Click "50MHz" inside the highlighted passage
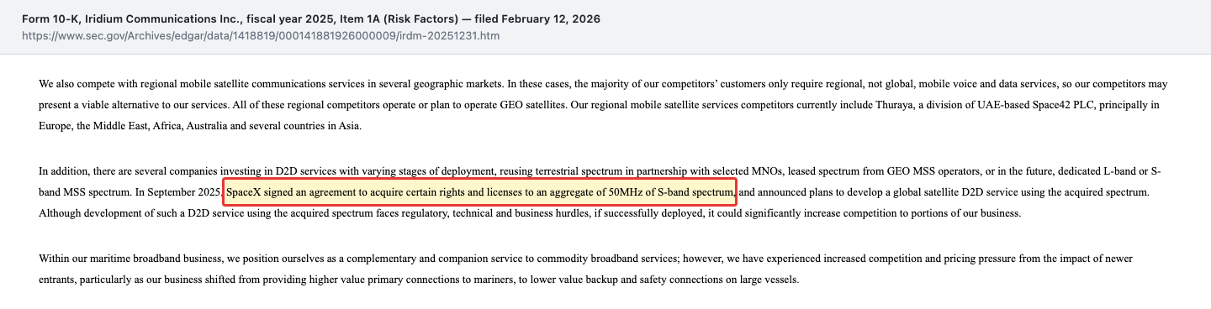 point(627,192)
